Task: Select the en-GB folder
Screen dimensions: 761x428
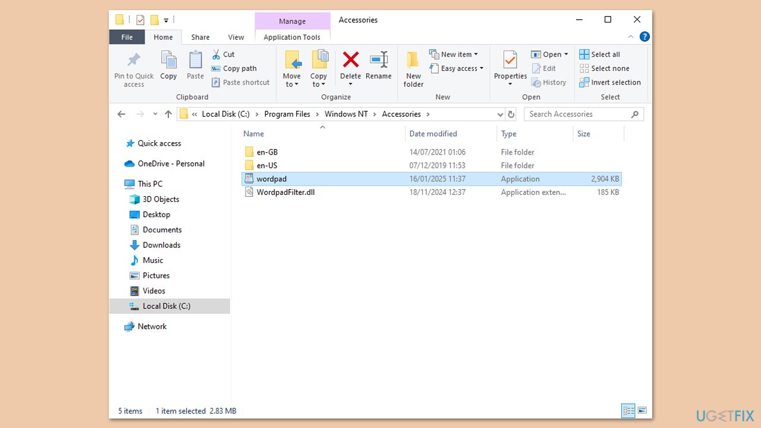Action: (431, 152)
